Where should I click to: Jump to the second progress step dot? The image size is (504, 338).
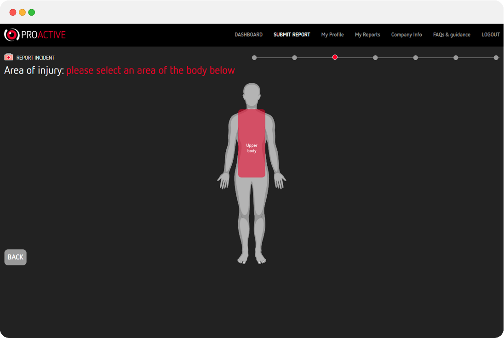(294, 57)
